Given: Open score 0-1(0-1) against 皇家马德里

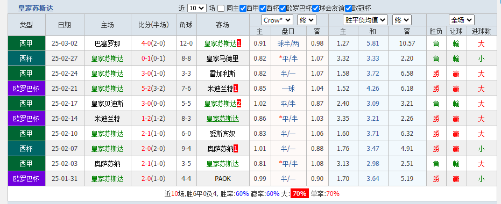Looking at the screenshot, I should (x=153, y=59).
